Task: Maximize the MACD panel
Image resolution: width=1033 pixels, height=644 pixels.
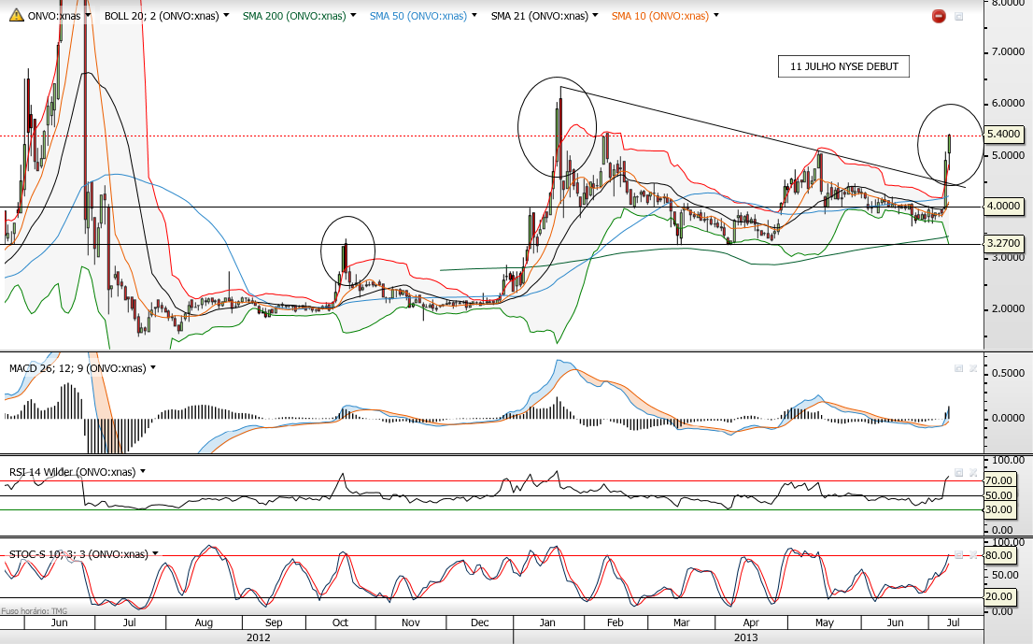Action: point(959,368)
